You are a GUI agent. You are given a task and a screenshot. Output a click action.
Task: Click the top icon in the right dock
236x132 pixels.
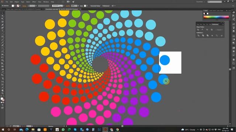[x=233, y=12]
